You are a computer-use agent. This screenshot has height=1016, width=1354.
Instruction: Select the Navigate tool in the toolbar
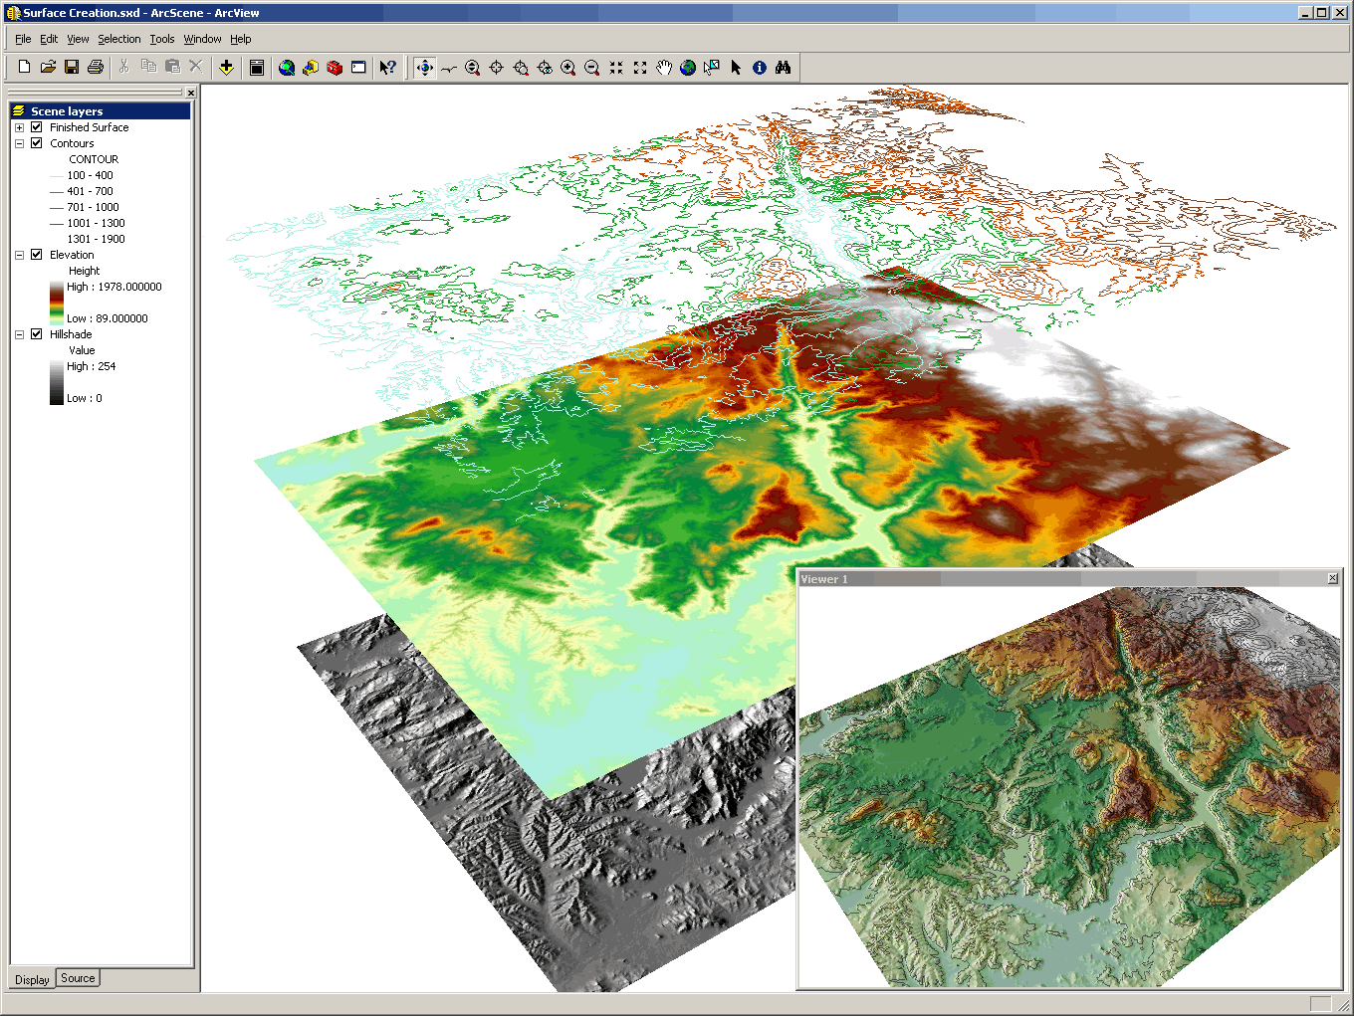(424, 68)
